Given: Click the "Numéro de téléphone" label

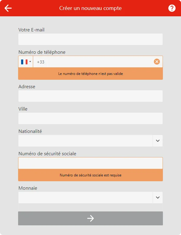Looking at the screenshot, I should 42,52.
